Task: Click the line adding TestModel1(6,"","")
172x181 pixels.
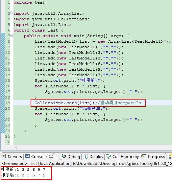Action: click(x=79, y=64)
